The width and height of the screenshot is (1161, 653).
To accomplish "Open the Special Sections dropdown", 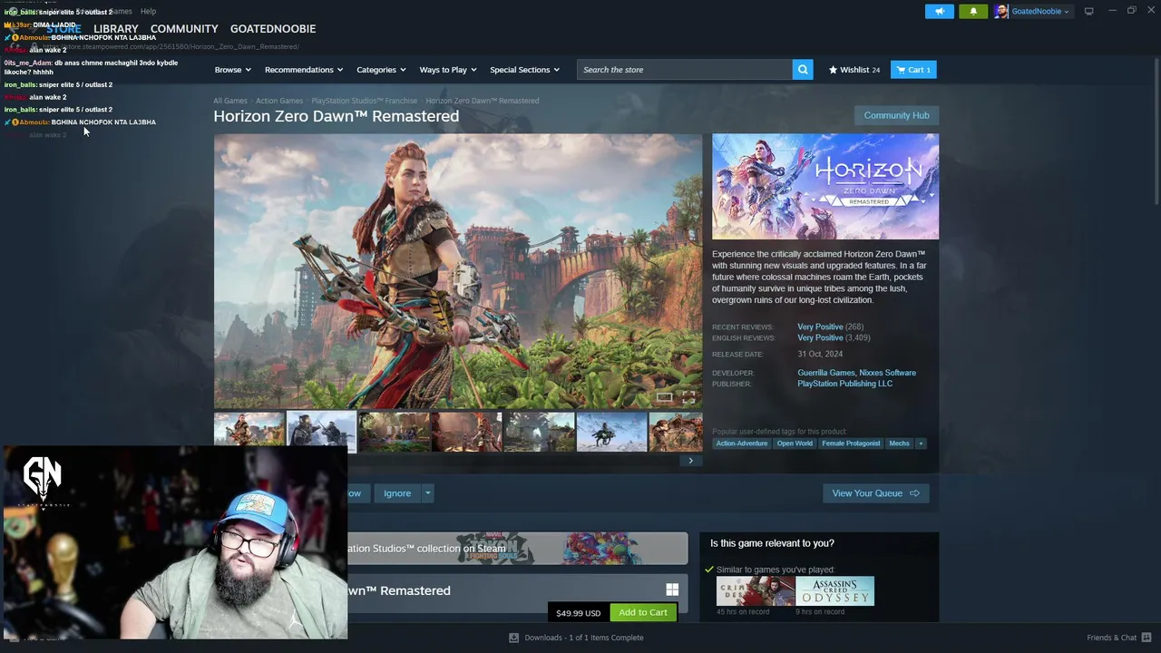I will 524,70.
